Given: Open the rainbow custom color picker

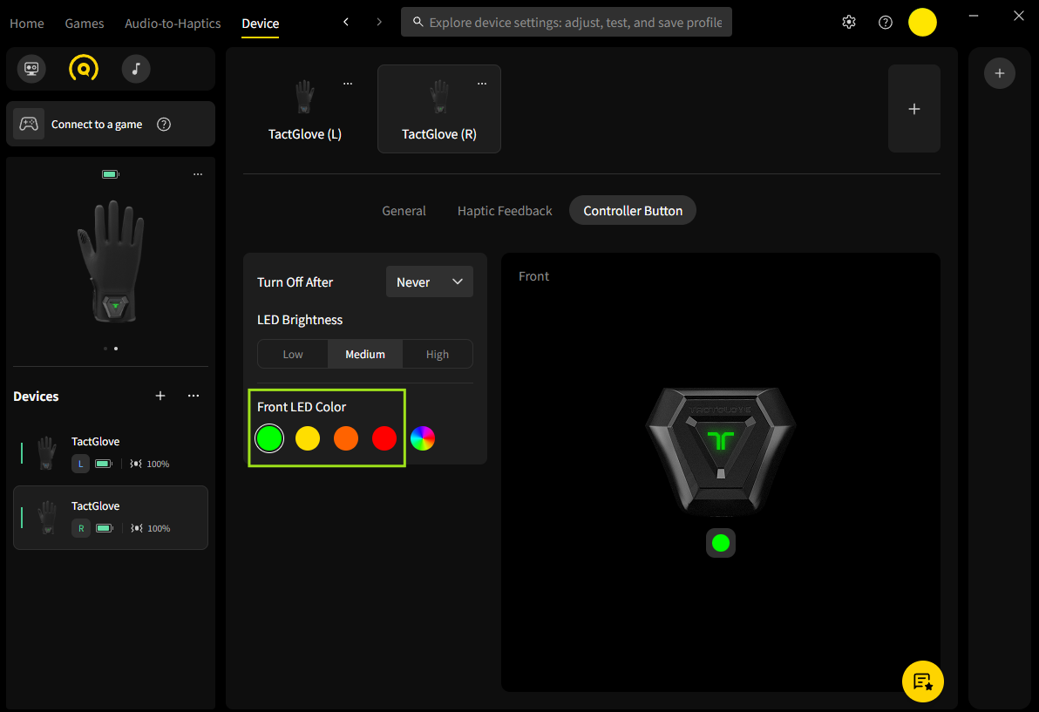Looking at the screenshot, I should [x=423, y=438].
